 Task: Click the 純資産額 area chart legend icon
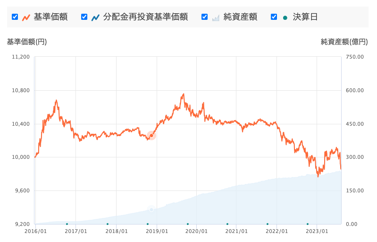click(216, 17)
